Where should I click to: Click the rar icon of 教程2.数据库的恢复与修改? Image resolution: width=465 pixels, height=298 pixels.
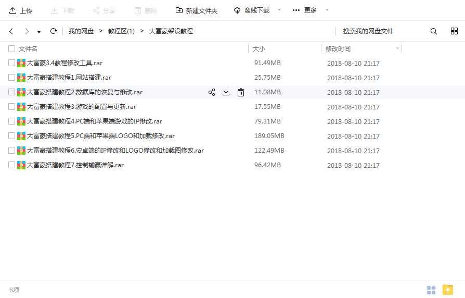pyautogui.click(x=21, y=92)
